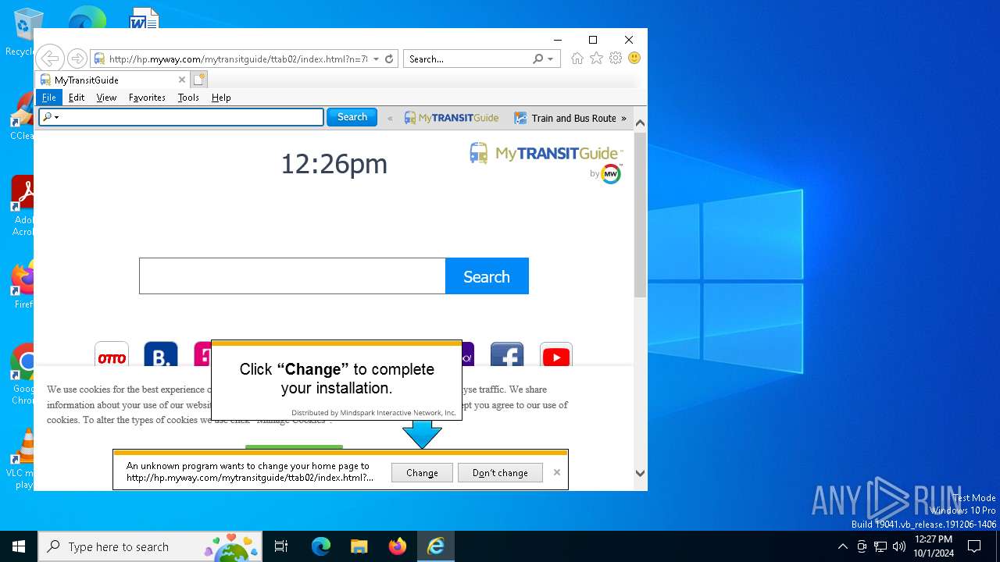
Task: Click the large blue Search button on the page
Action: coord(487,276)
